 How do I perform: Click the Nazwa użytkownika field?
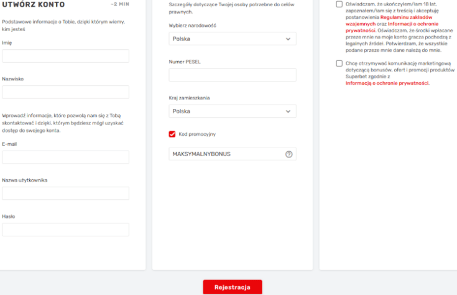(x=65, y=194)
